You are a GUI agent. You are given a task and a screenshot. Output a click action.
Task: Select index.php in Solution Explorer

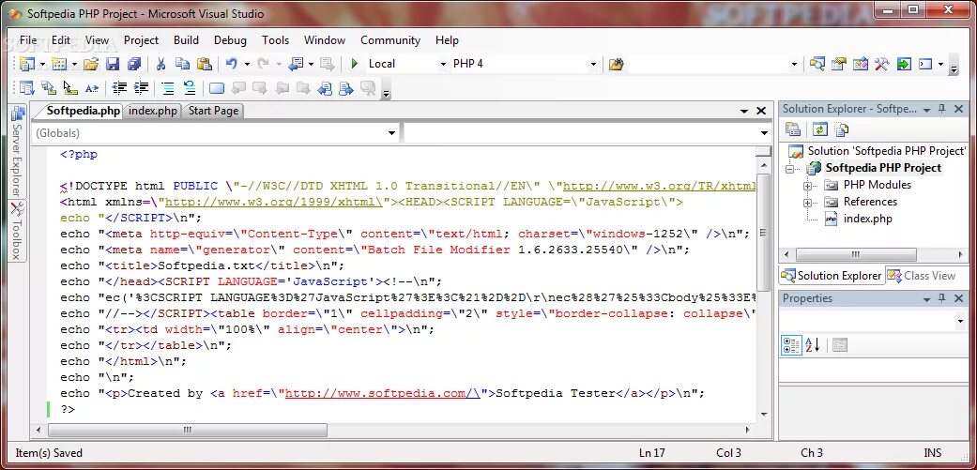tap(866, 219)
